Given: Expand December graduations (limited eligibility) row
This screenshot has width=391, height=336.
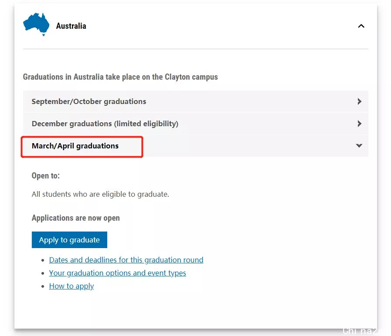Looking at the screenshot, I should (x=195, y=124).
